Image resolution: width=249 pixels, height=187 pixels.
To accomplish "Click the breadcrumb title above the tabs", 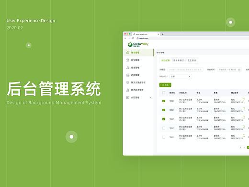I will click(160, 53).
